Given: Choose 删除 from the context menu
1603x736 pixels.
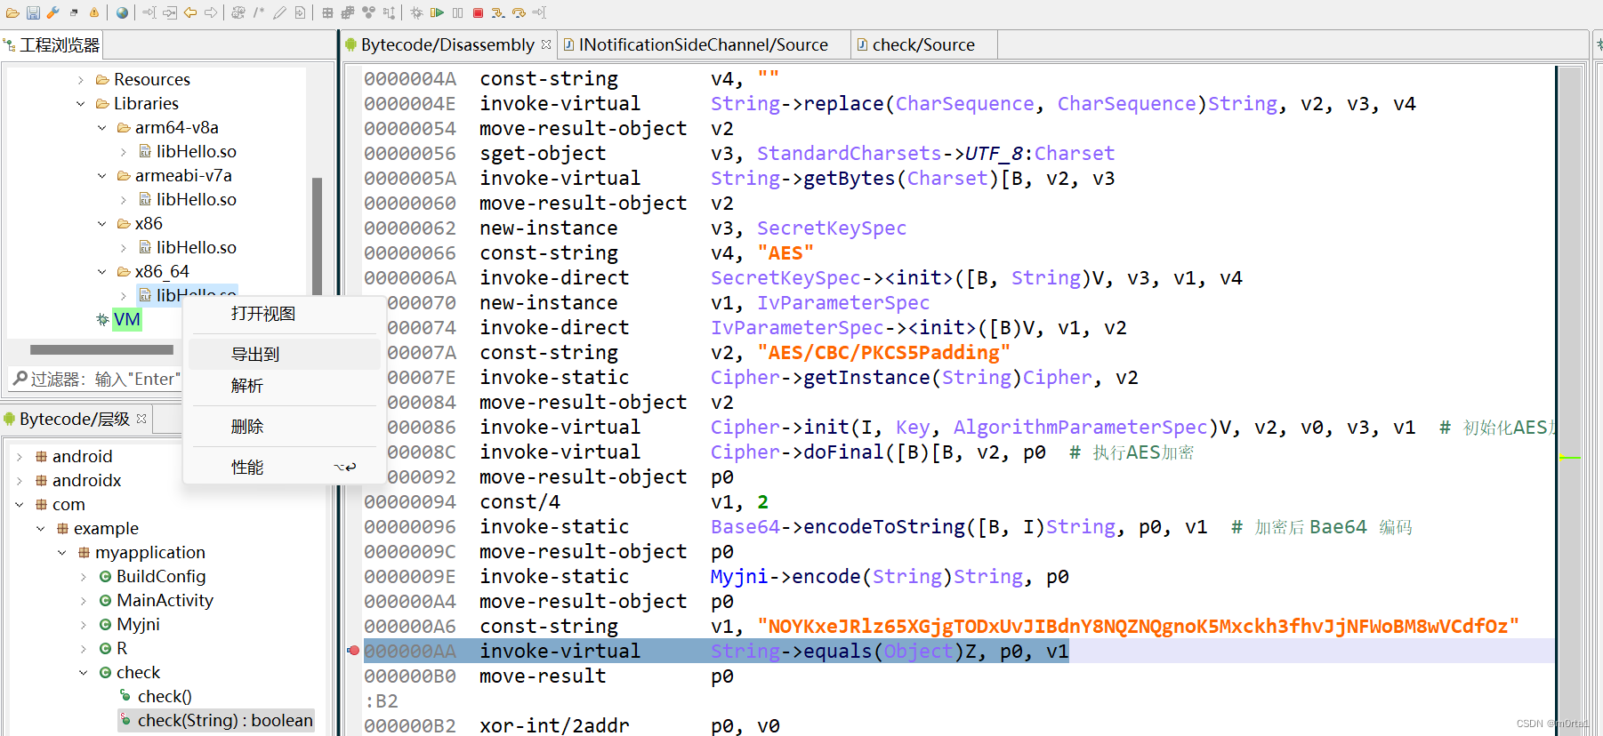Looking at the screenshot, I should tap(285, 427).
